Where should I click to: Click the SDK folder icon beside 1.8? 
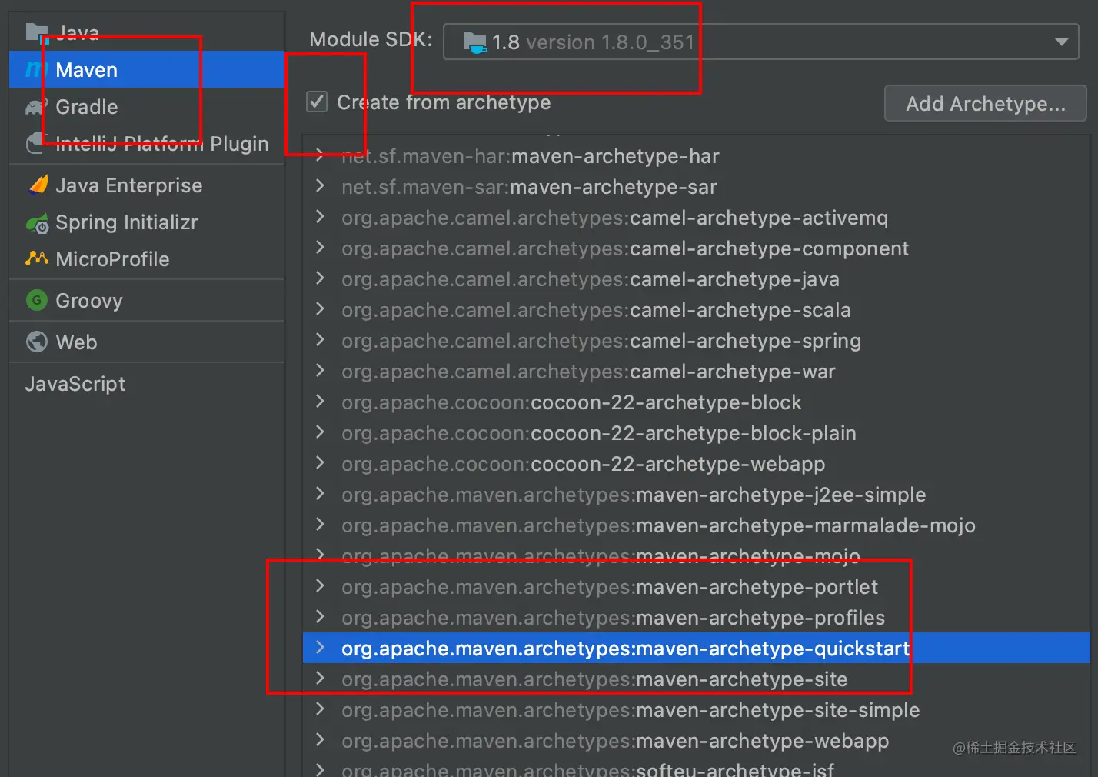(x=476, y=42)
